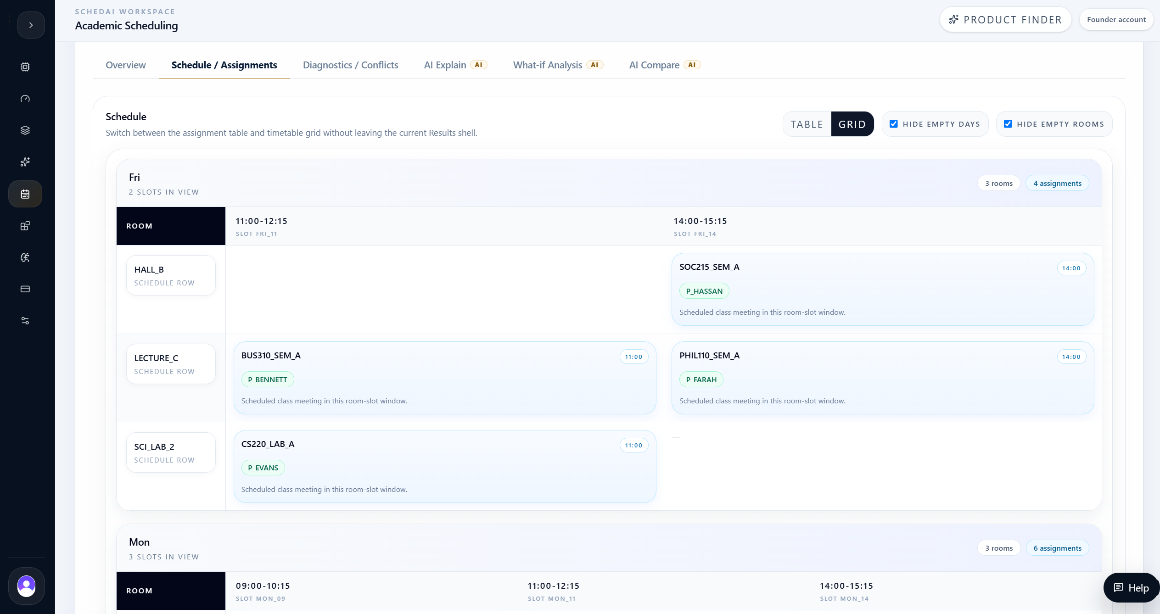Click the Founder account button
1160x614 pixels.
point(1116,20)
